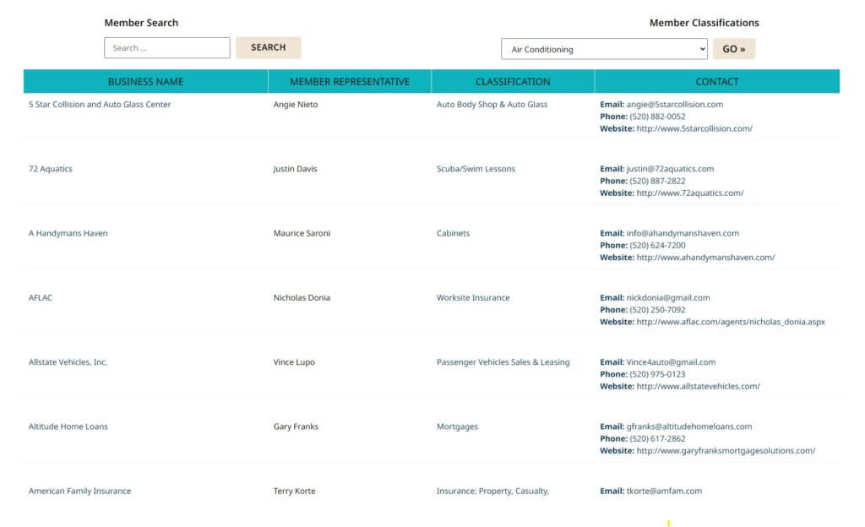The width and height of the screenshot is (865, 527).
Task: Open the 5starcollision.com website link
Action: pos(694,129)
